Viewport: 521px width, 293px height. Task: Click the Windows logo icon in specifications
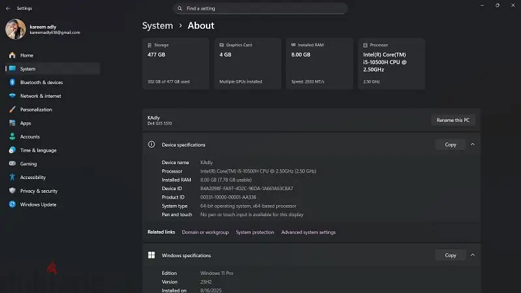coord(152,255)
